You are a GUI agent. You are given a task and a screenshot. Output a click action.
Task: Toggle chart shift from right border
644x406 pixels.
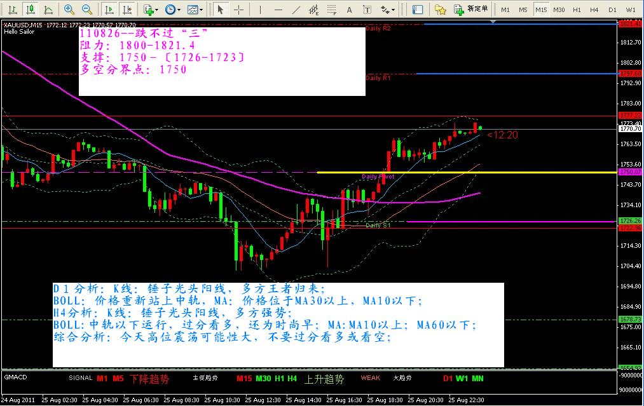pos(127,10)
